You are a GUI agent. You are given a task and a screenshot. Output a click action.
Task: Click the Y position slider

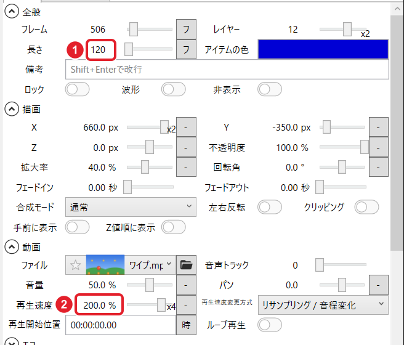(342, 127)
